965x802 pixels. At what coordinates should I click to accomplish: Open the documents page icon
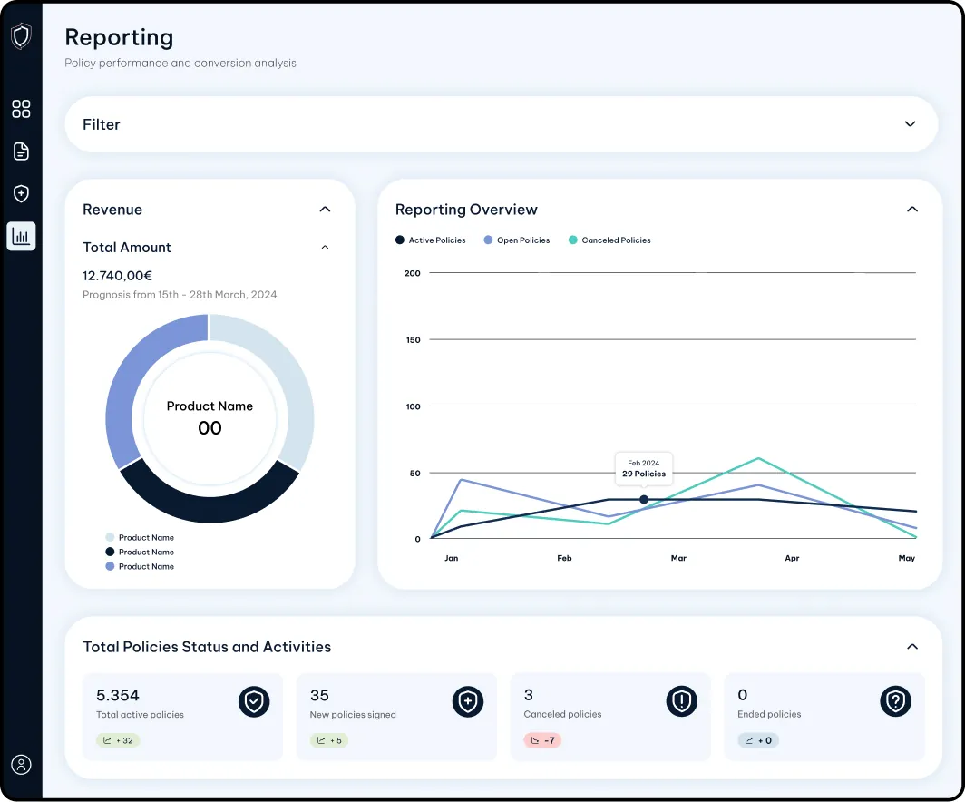coord(21,152)
